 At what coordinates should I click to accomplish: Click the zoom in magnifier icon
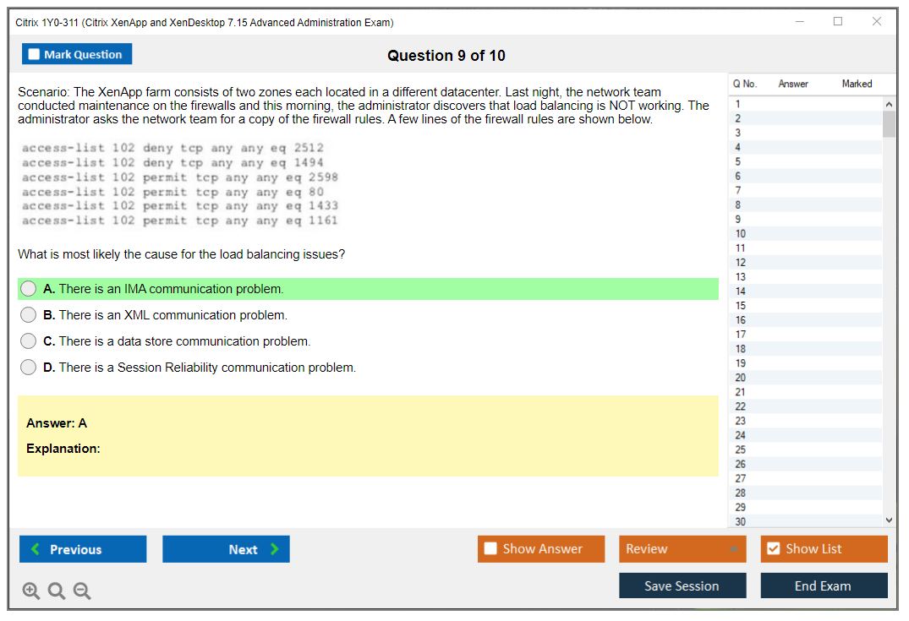pyautogui.click(x=31, y=591)
